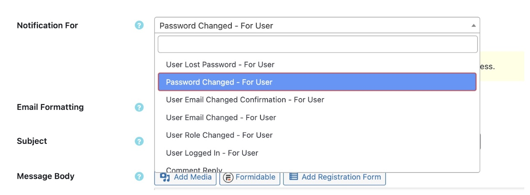This screenshot has width=530, height=195.
Task: Click help icon beside Subject label
Action: 139,141
